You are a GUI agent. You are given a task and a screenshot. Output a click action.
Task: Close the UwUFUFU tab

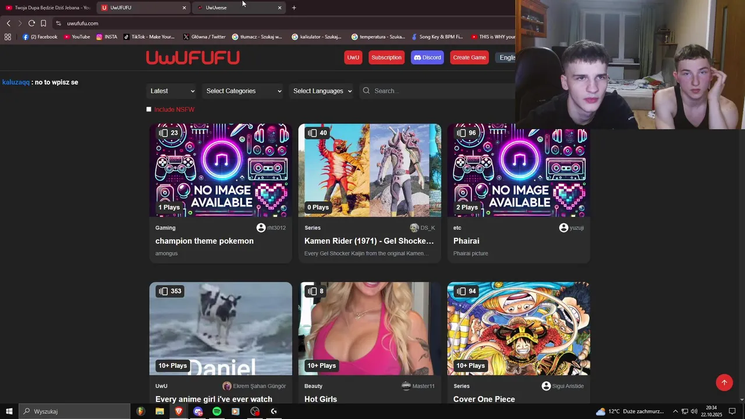coord(185,8)
